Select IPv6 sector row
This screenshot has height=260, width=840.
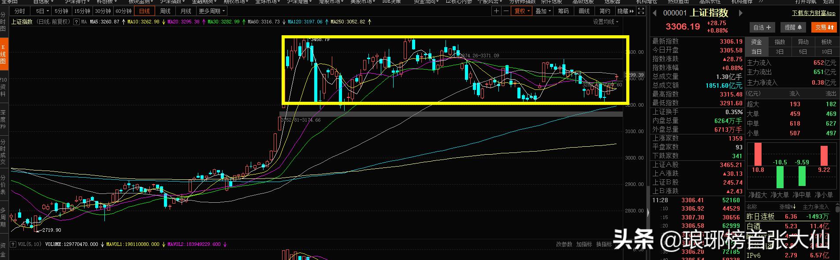click(x=788, y=255)
